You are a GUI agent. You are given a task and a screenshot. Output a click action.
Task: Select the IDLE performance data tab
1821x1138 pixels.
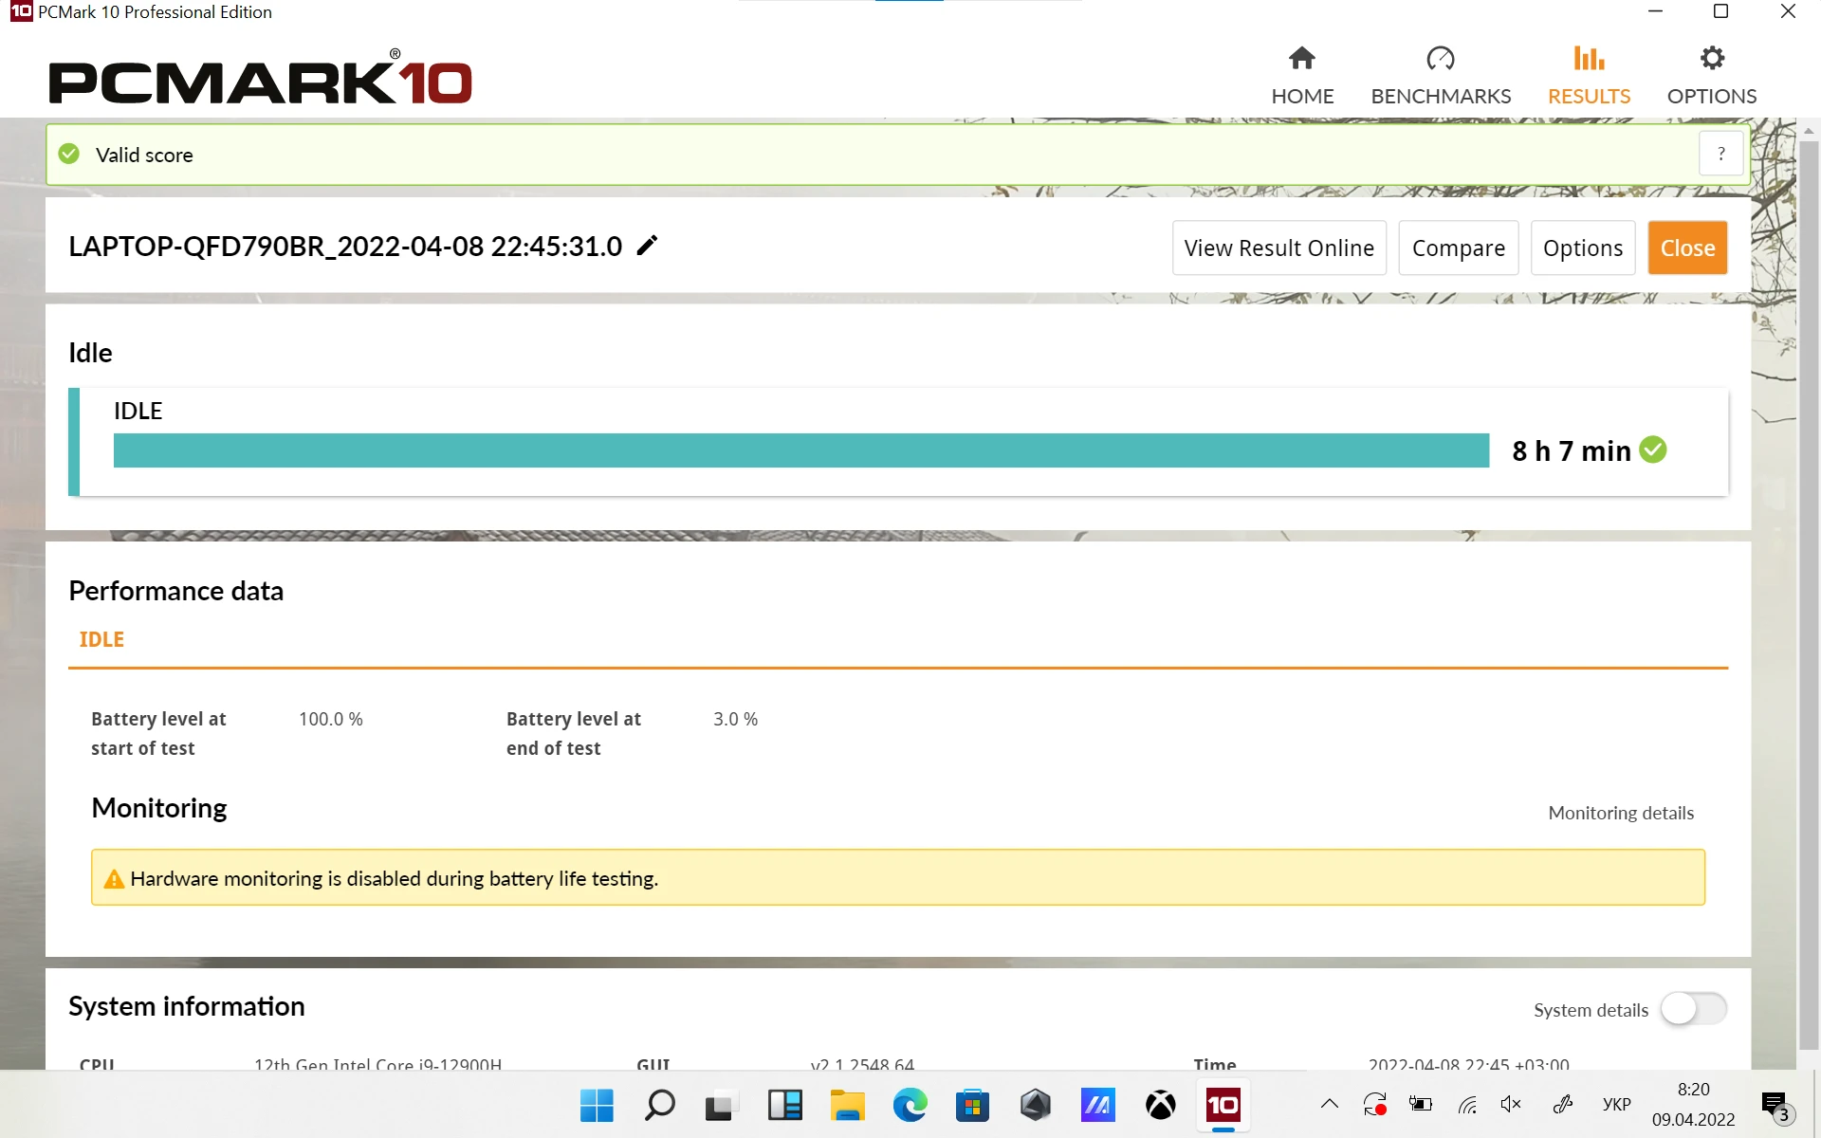coord(101,639)
